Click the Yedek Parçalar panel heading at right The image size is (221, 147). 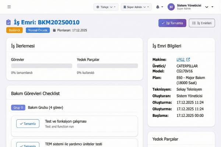(x=165, y=139)
